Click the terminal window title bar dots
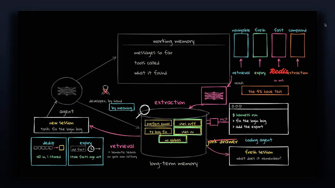Viewport: 335px width, 188px height. click(237, 106)
